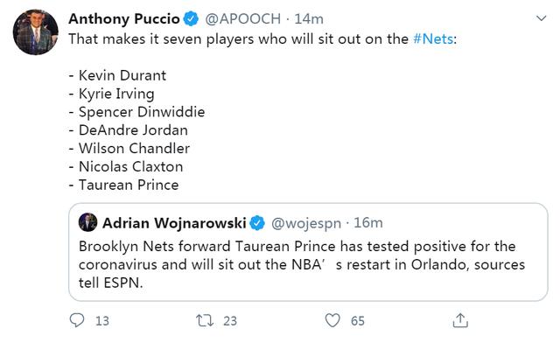The height and width of the screenshot is (343, 560).
Task: Click the 16m quoted tweet timestamp
Action: click(x=368, y=222)
